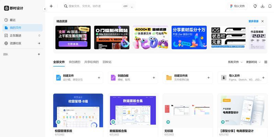Click the download arrow icon of 导入文件 card
Screen dimensions: 274x137
click(224, 77)
